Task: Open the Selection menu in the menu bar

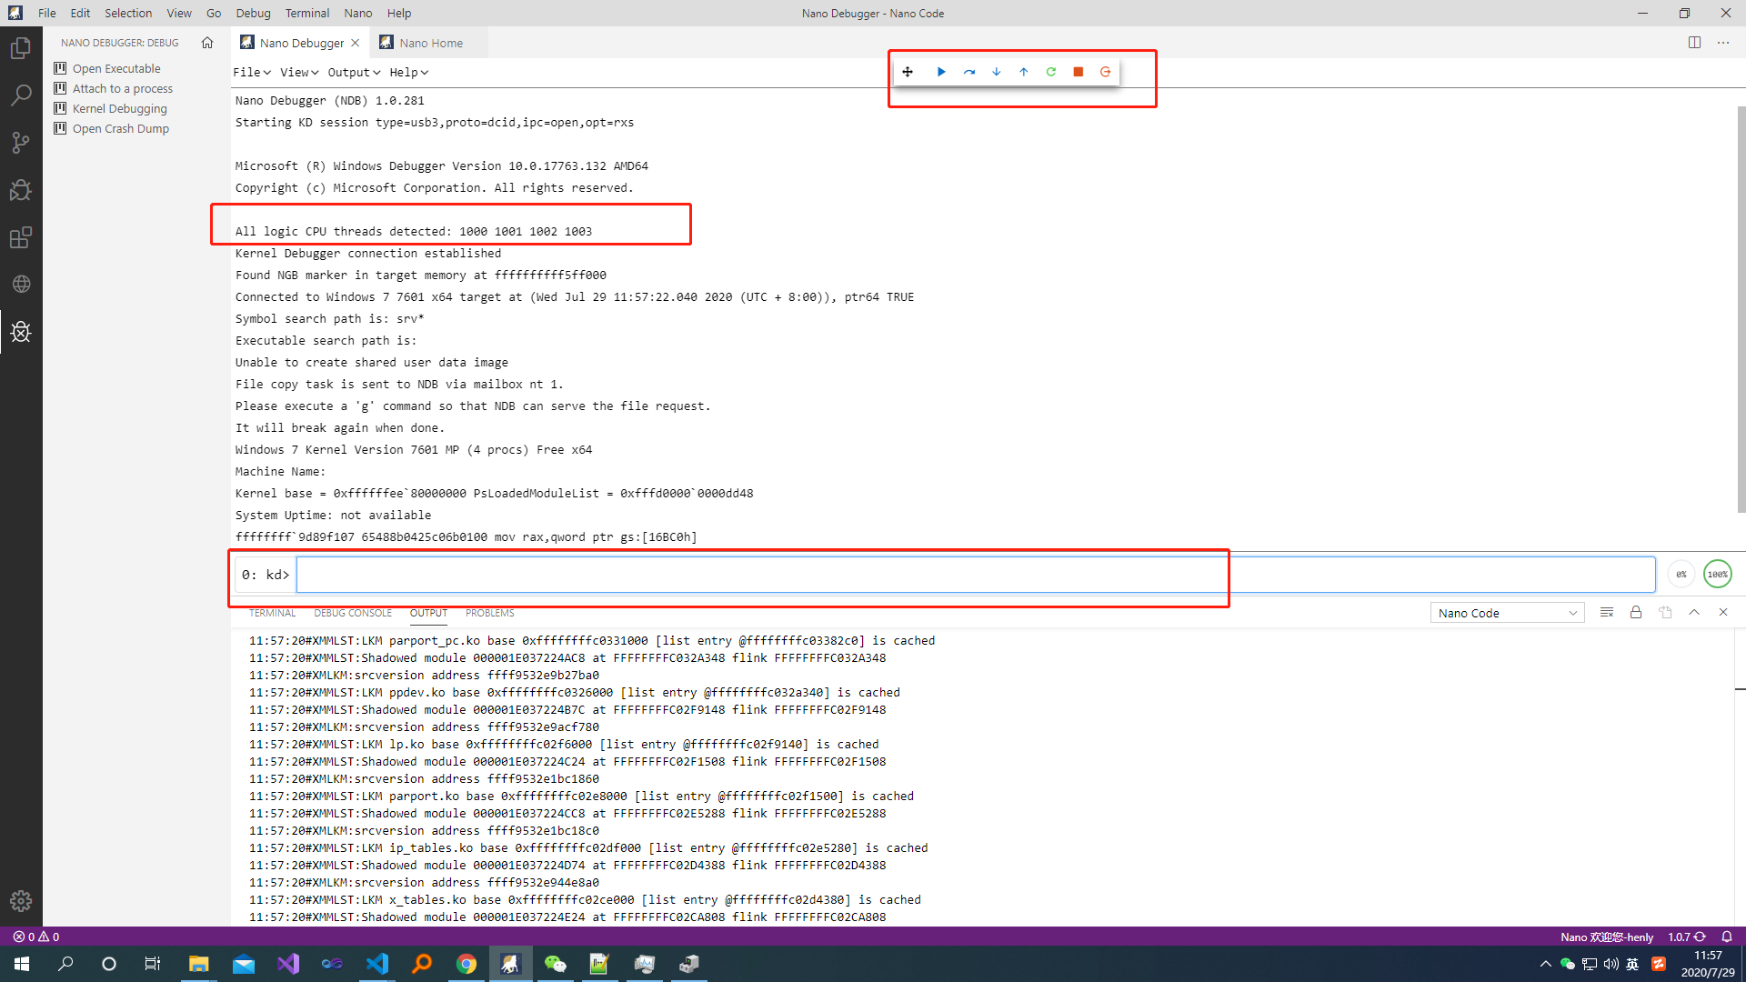Action: tap(128, 14)
